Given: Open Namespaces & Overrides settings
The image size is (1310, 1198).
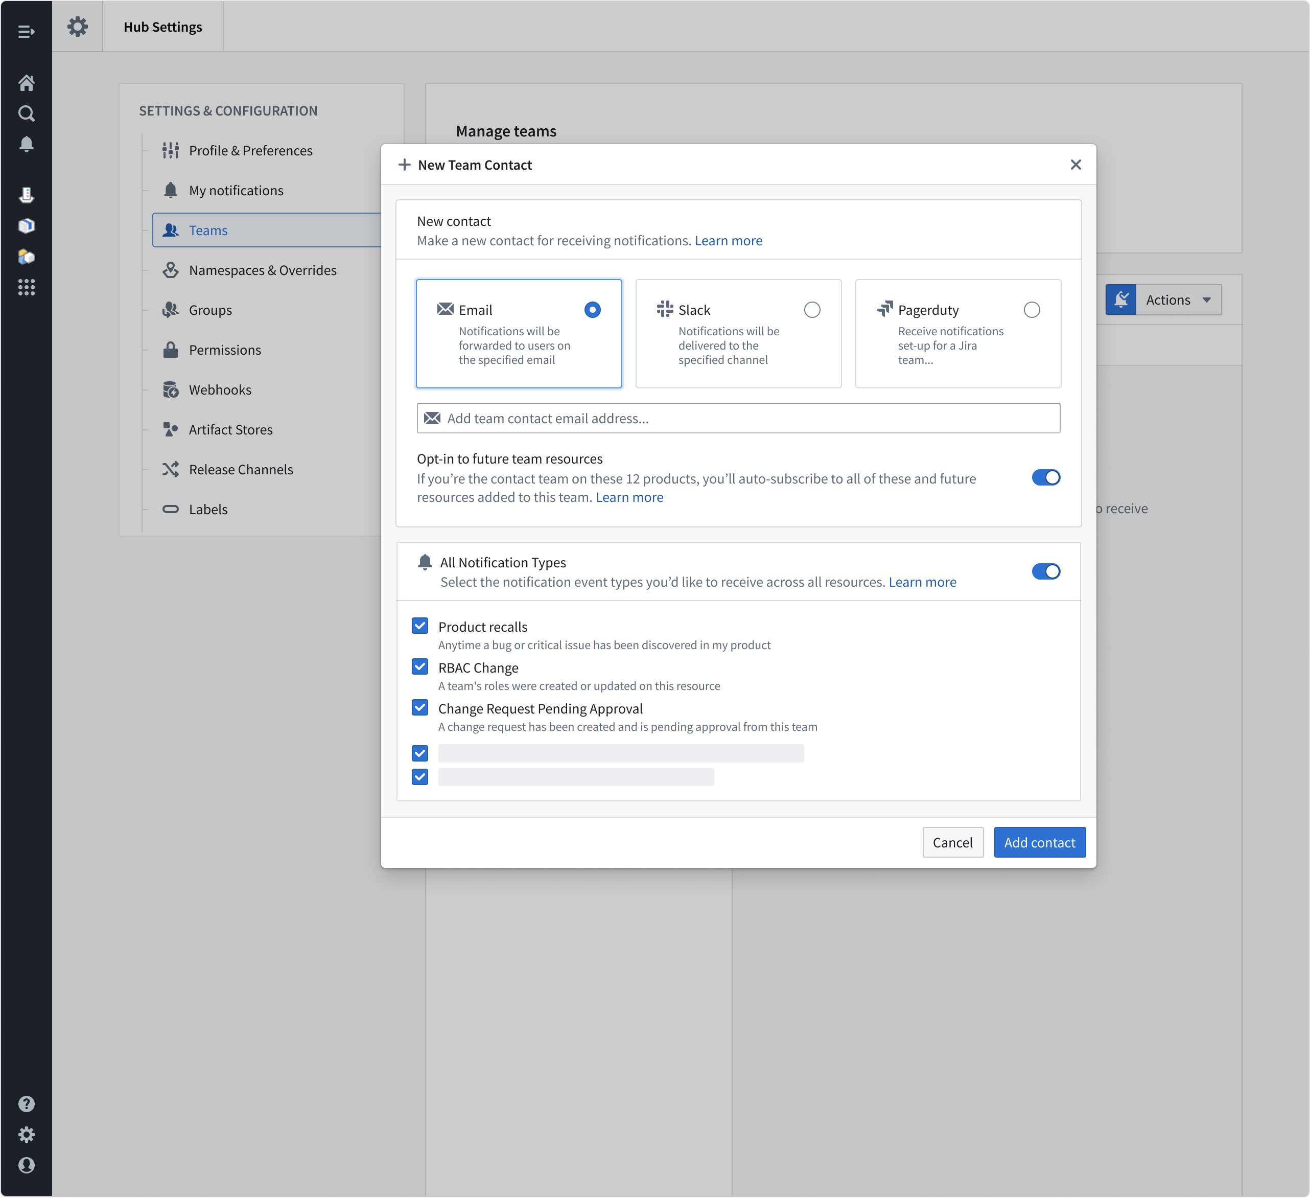Looking at the screenshot, I should pyautogui.click(x=263, y=270).
